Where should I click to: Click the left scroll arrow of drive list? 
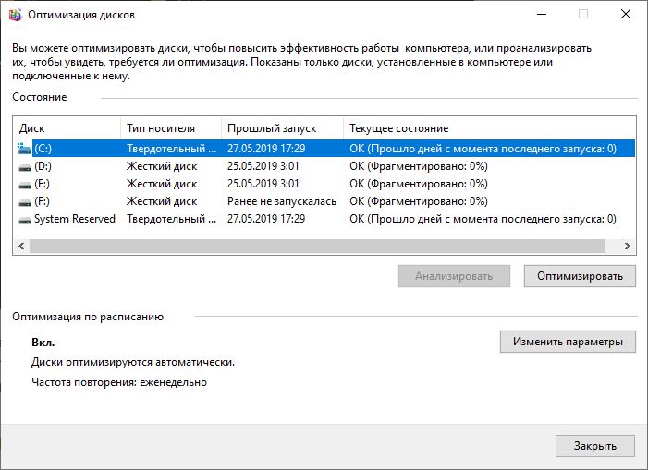[21, 246]
